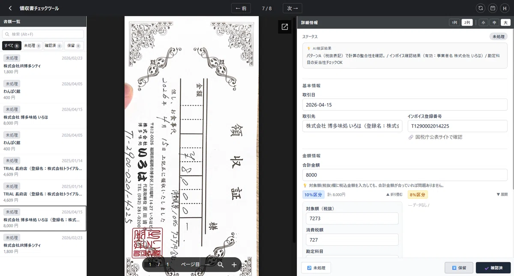Open the calendar icon in the header
This screenshot has height=276, width=514.
493,8
